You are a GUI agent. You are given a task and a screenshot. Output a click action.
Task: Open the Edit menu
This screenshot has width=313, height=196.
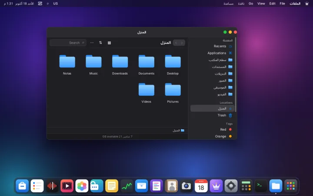pyautogui.click(x=272, y=3)
